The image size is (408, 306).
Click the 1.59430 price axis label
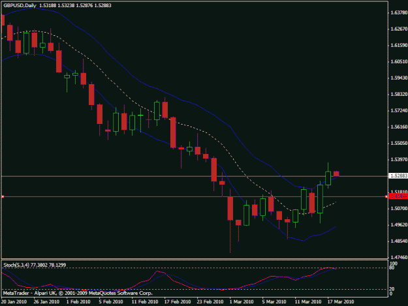pos(399,78)
